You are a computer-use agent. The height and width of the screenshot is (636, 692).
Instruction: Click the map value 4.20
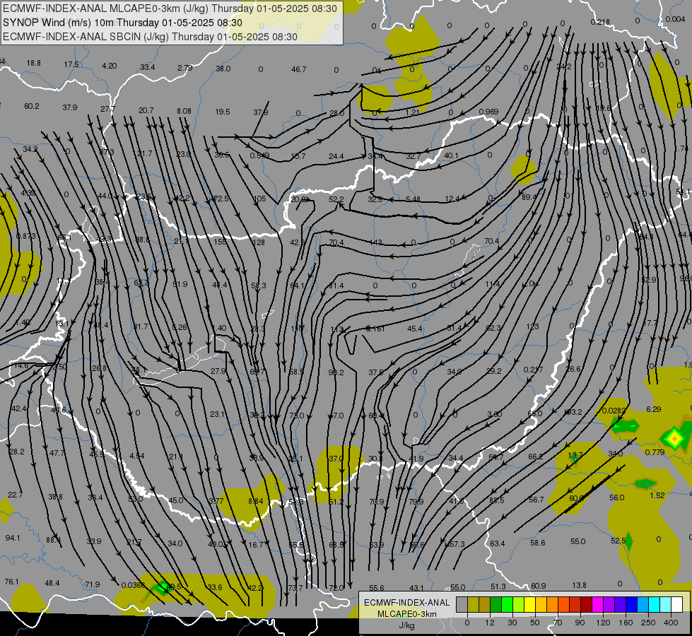[x=110, y=66]
